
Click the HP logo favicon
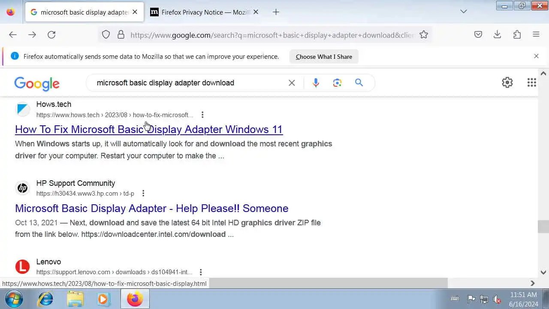pyautogui.click(x=23, y=188)
